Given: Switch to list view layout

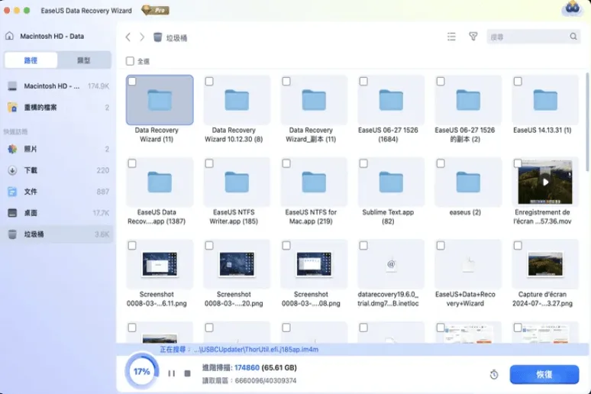Looking at the screenshot, I should (x=451, y=37).
